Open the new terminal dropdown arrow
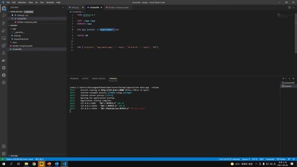Viewport: 297px width, 167px height. click(286, 78)
